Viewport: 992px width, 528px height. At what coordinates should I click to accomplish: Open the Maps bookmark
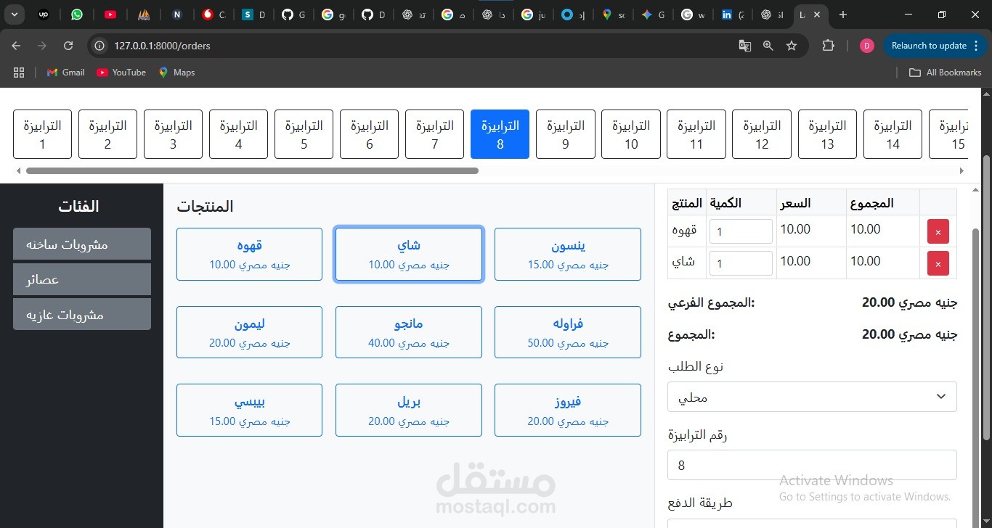coord(176,73)
